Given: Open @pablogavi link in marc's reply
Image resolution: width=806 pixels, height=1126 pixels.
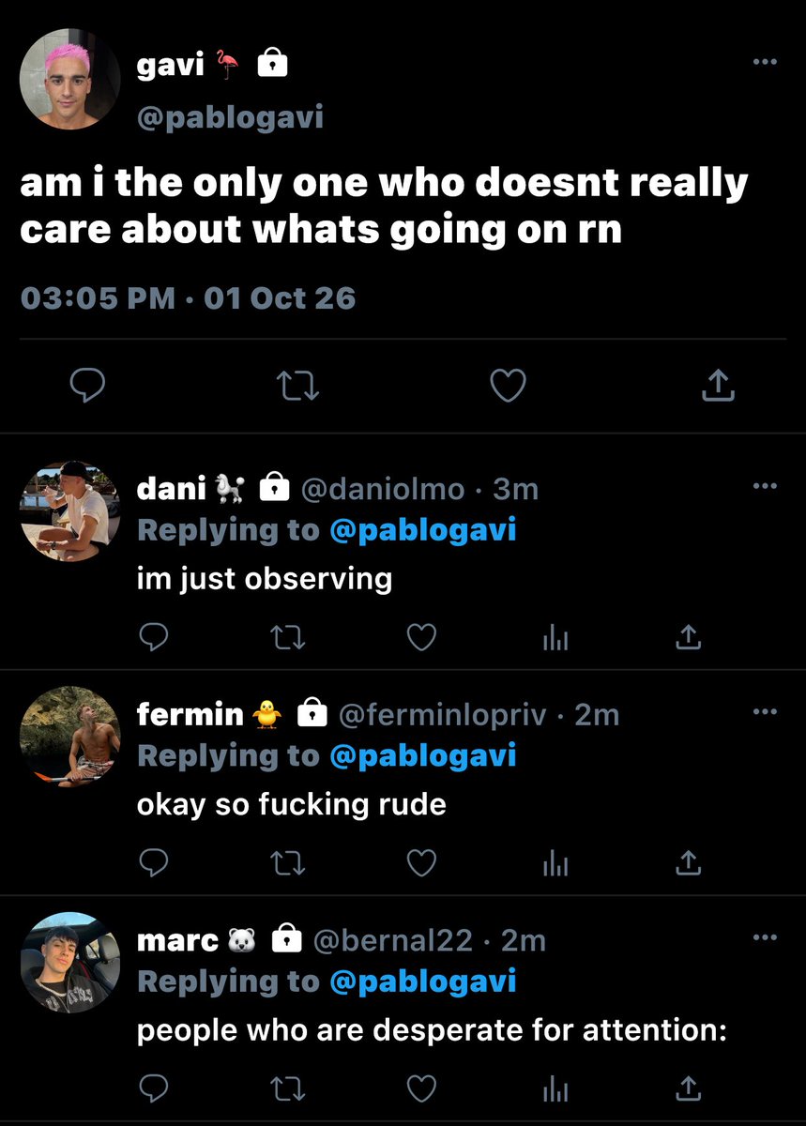Looking at the screenshot, I should pyautogui.click(x=423, y=981).
